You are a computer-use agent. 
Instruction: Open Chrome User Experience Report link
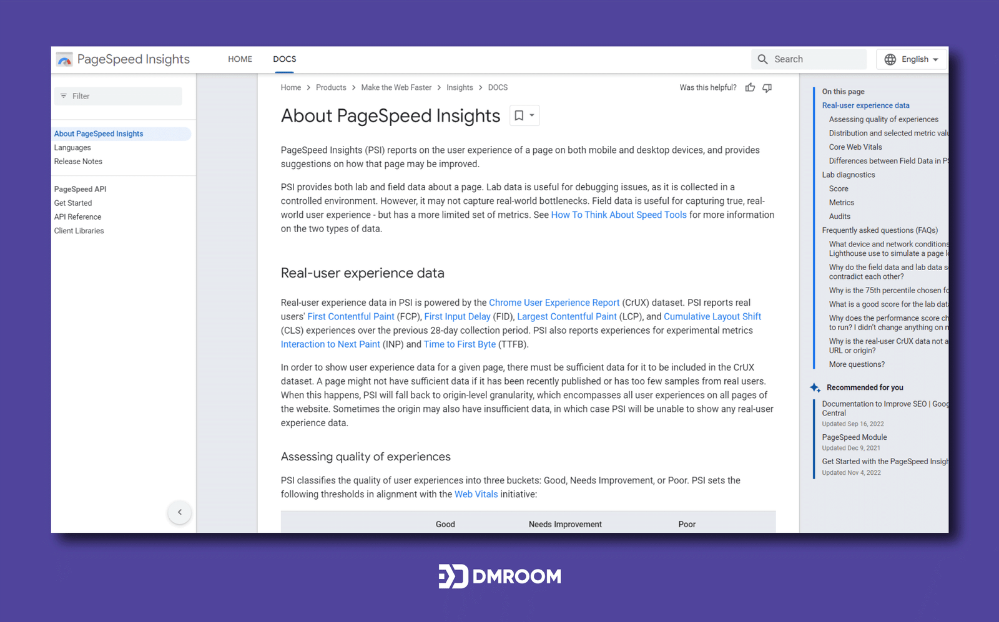(x=554, y=303)
